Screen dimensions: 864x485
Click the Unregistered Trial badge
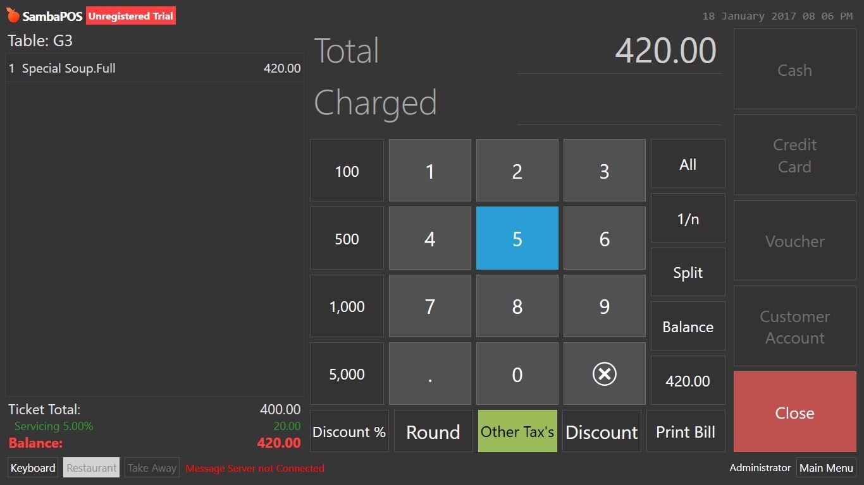(x=130, y=16)
